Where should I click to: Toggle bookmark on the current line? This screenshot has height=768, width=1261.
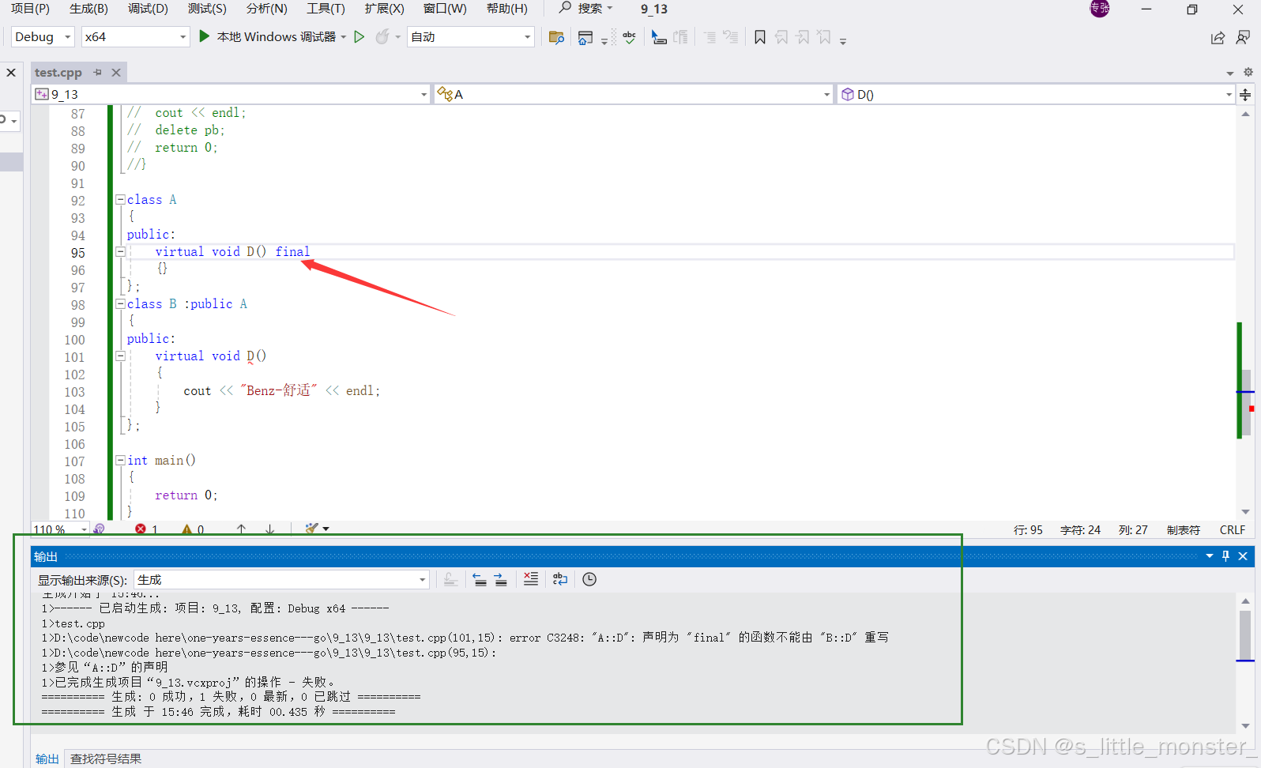tap(760, 37)
